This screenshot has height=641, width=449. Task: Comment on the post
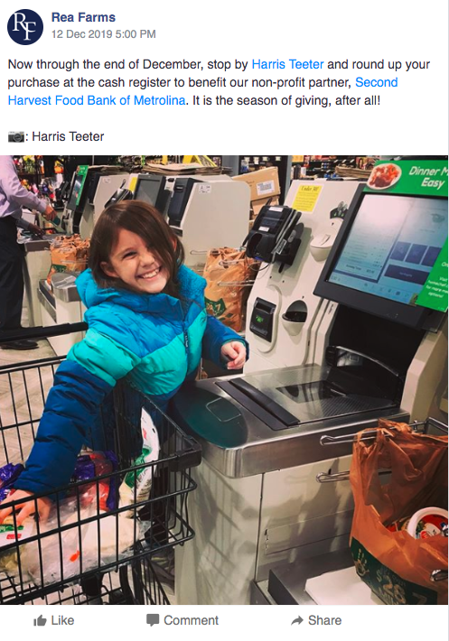[x=182, y=620]
